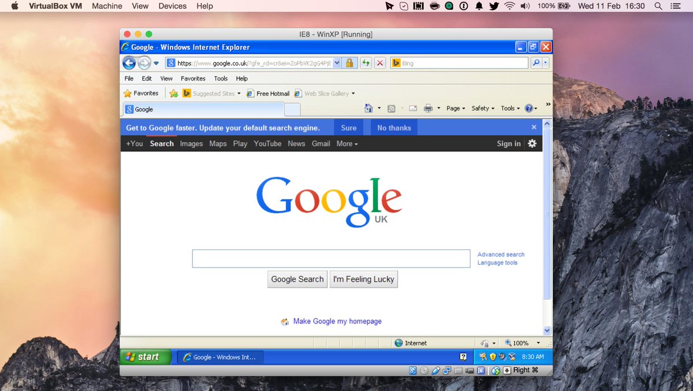Click Make Google my homepage link

(x=337, y=321)
